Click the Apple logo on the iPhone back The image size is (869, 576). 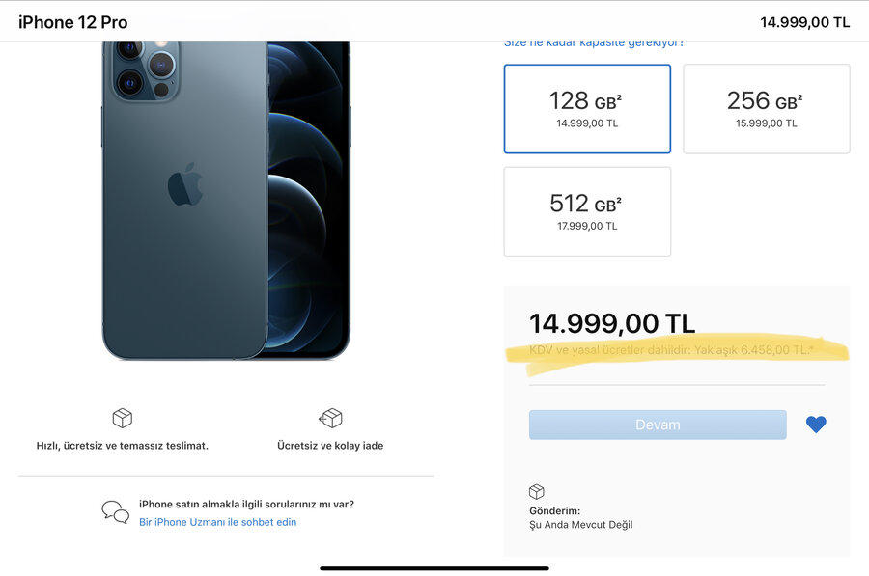click(x=185, y=185)
